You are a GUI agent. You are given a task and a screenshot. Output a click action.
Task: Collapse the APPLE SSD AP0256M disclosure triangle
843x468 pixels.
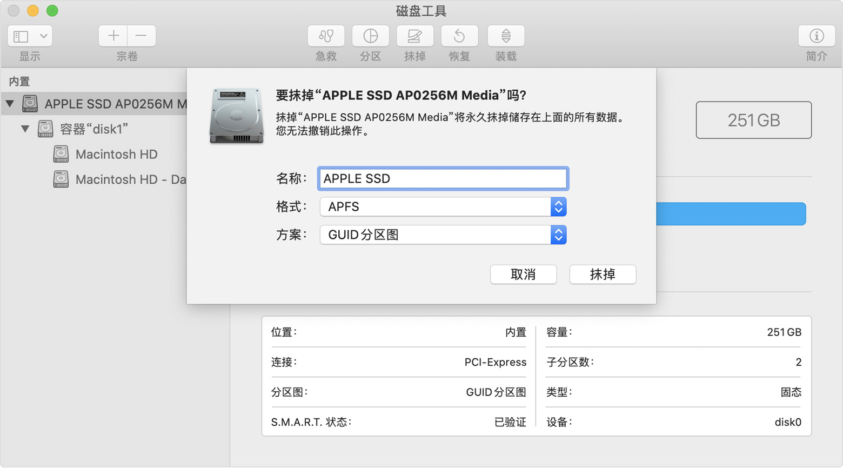9,104
